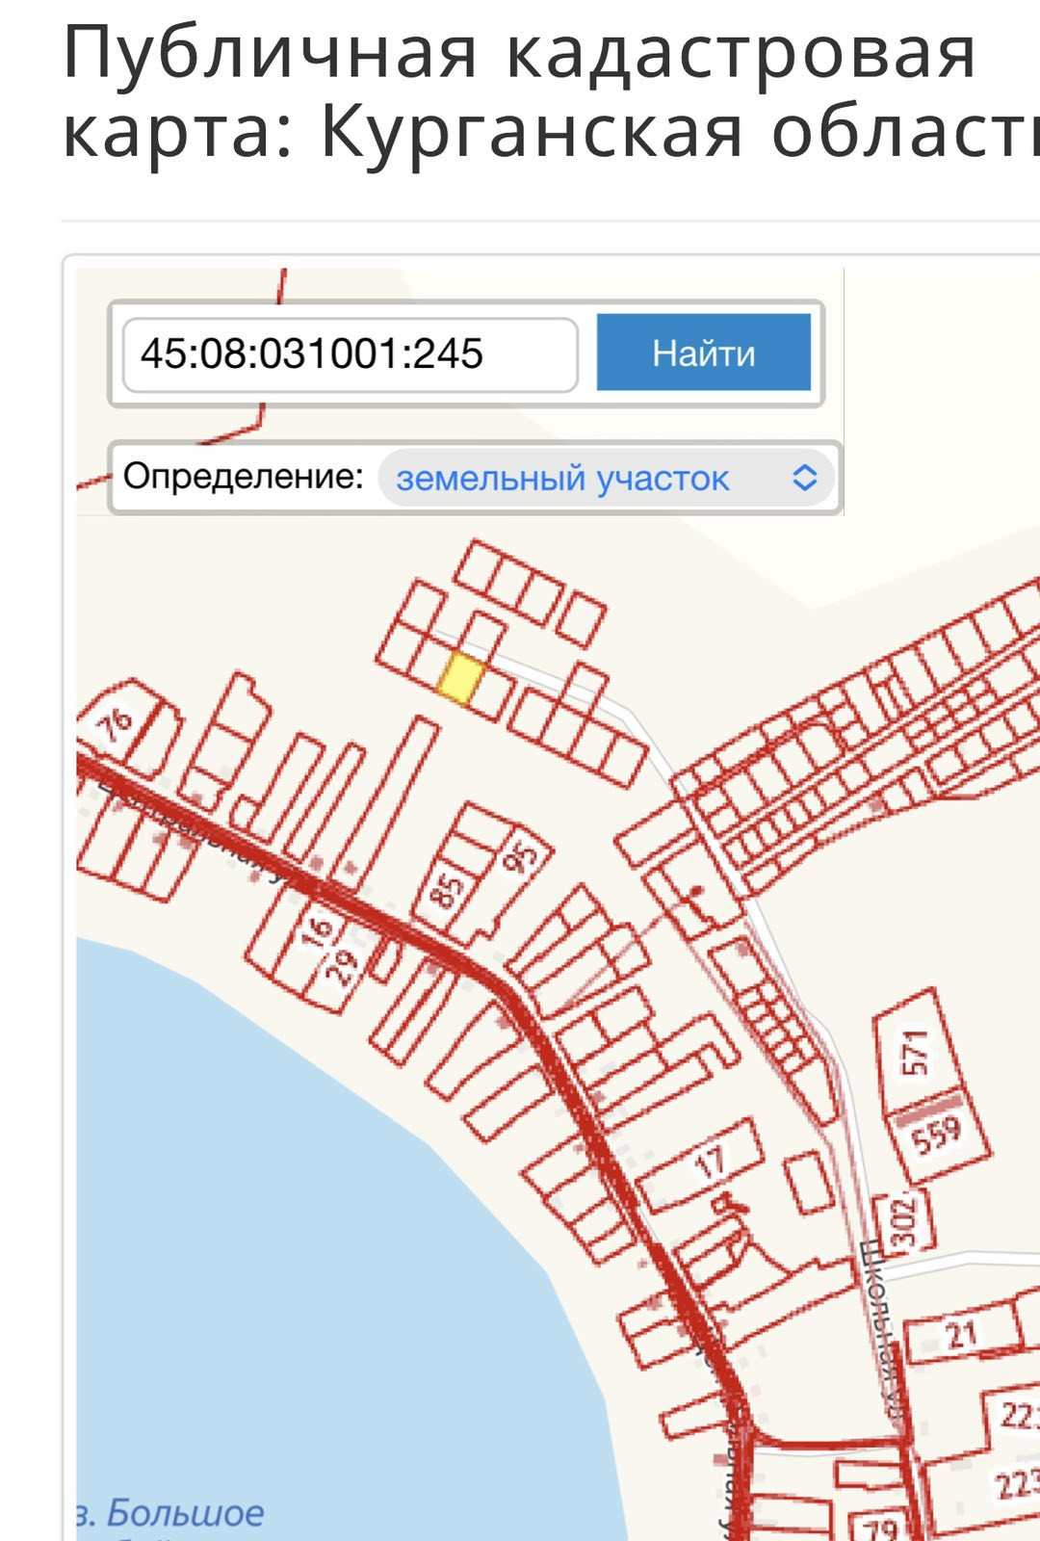
Task: Click the cadastral number search field
Action: pos(351,354)
